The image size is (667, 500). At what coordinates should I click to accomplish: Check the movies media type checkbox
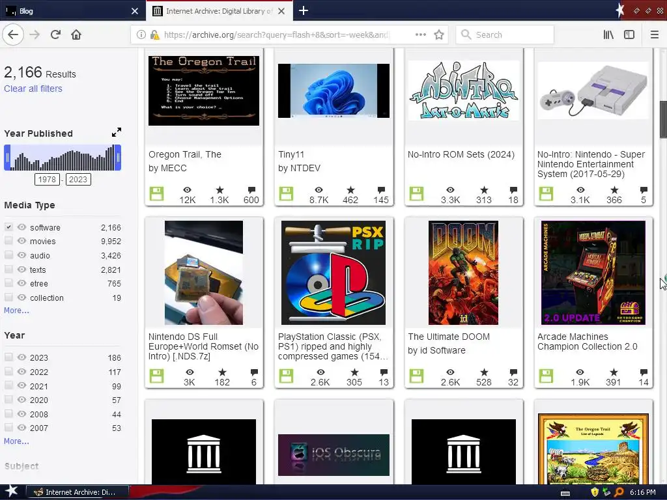pos(8,241)
